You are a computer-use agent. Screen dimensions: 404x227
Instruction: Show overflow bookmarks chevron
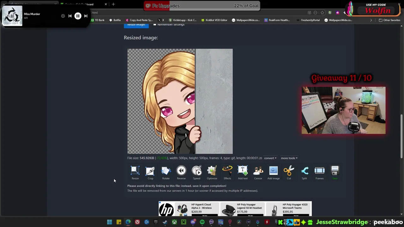[x=371, y=20]
